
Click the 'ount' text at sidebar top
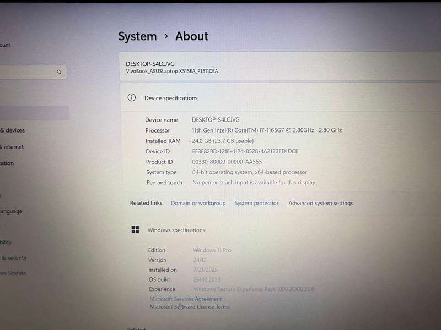pyautogui.click(x=5, y=45)
